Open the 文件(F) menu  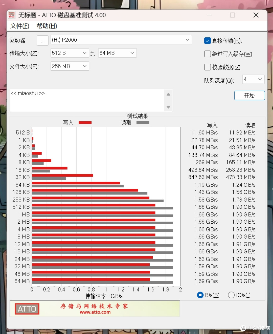[x=20, y=26]
